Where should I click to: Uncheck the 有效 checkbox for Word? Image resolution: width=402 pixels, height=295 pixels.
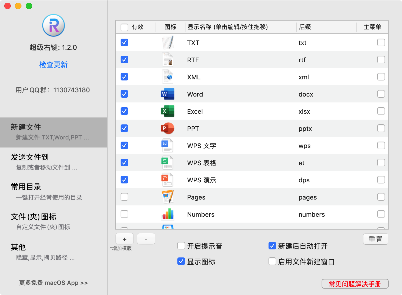coord(124,94)
